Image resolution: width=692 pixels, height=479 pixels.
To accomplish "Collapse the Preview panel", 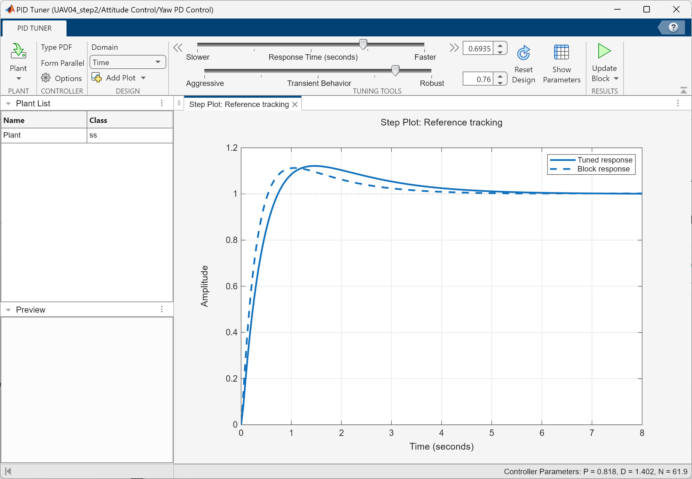I will coord(8,310).
